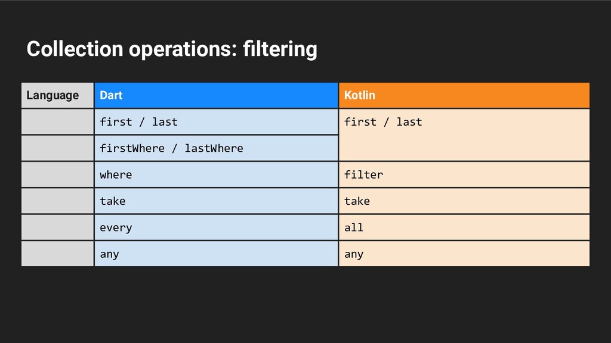Select the 'Language' header cell
The width and height of the screenshot is (611, 343).
[x=57, y=95]
